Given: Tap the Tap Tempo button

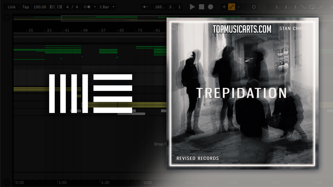Looking at the screenshot, I should (26, 7).
